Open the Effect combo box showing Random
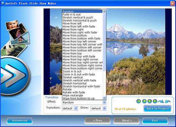The width and height of the screenshot is (176, 127). tap(84, 102)
